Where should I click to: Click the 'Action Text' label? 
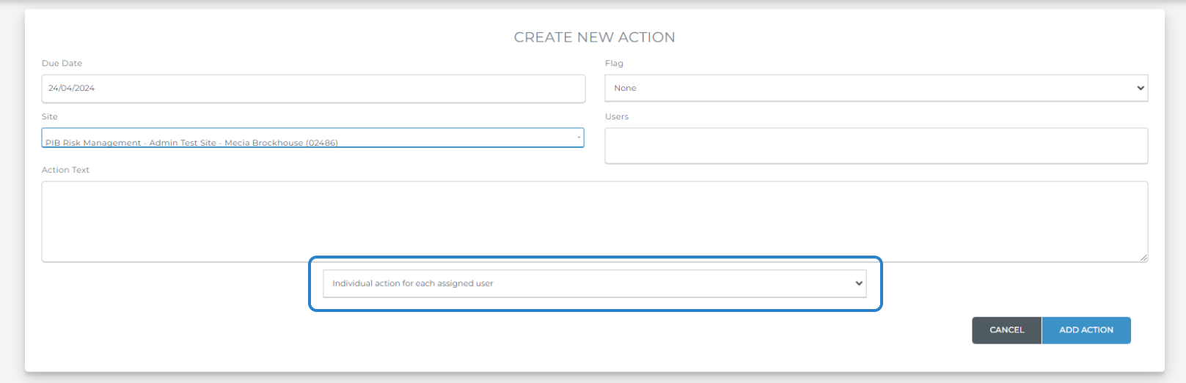(65, 170)
